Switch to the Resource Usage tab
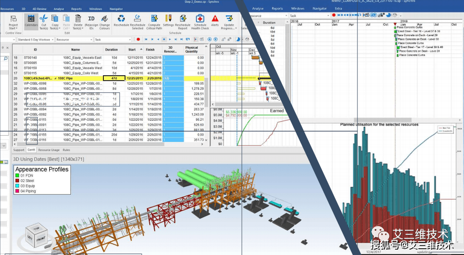Viewport: 464px width, 255px height. click(49, 150)
